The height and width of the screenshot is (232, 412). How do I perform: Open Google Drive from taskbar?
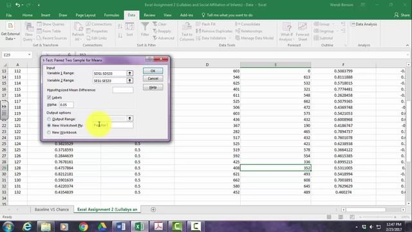(102, 226)
